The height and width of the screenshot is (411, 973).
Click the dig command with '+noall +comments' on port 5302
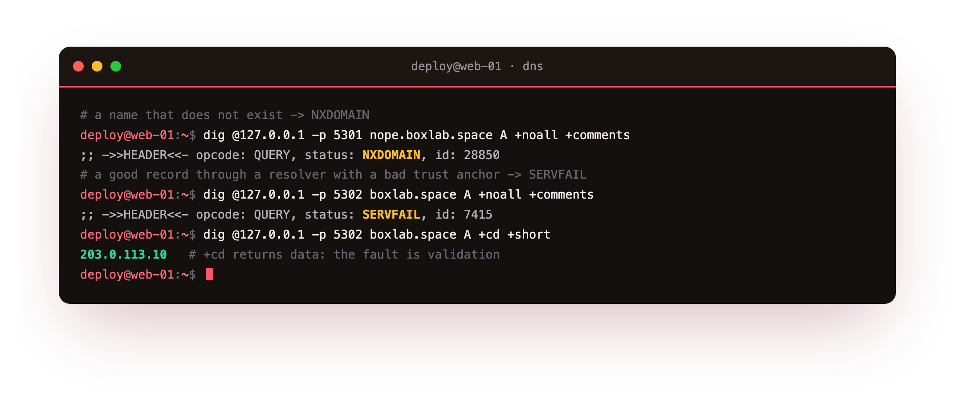pyautogui.click(x=399, y=195)
